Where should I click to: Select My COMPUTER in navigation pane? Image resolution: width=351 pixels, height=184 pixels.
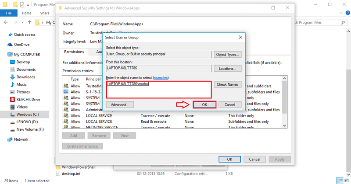click(x=27, y=55)
